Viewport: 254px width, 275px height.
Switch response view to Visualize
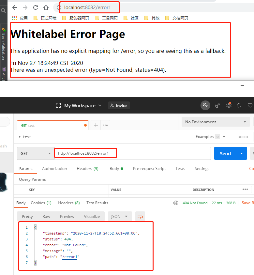tap(92, 216)
